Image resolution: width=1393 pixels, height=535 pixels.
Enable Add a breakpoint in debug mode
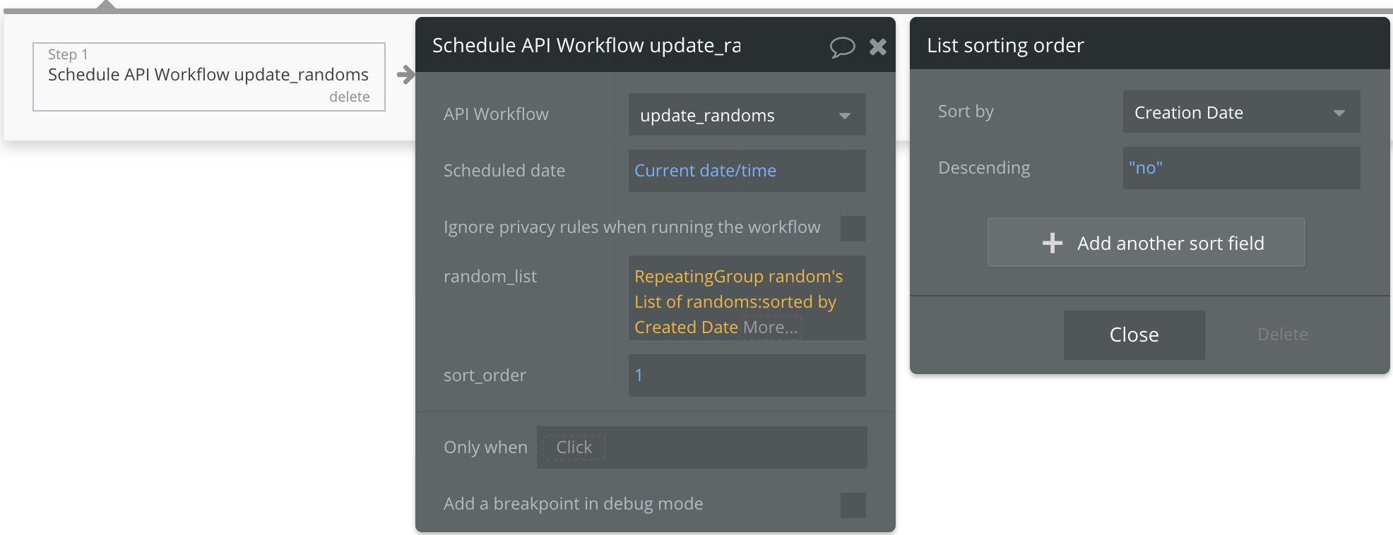(x=853, y=505)
